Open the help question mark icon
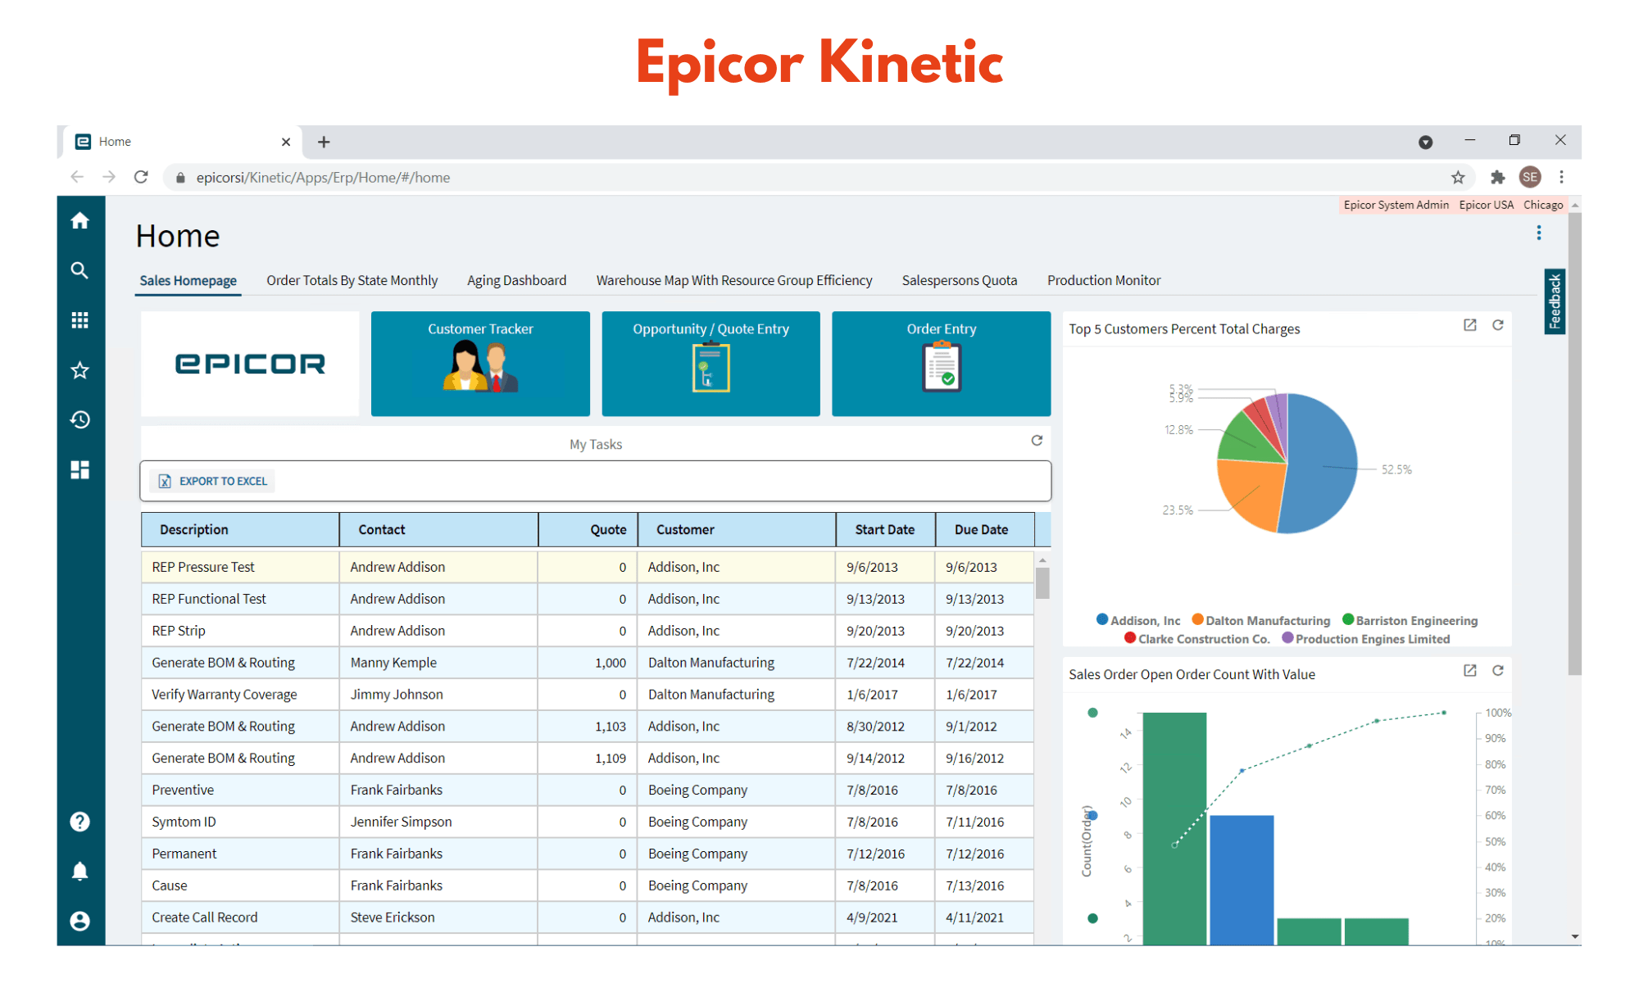1639x983 pixels. [x=79, y=822]
